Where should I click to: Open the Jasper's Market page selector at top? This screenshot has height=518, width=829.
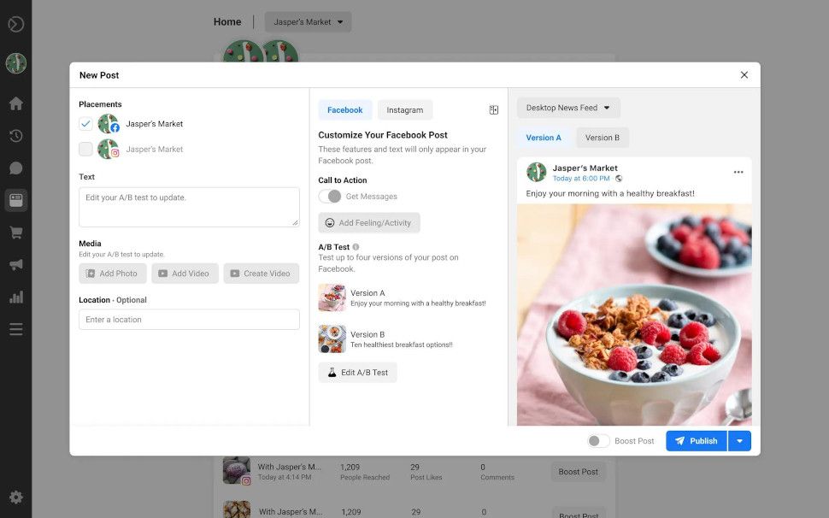[307, 21]
